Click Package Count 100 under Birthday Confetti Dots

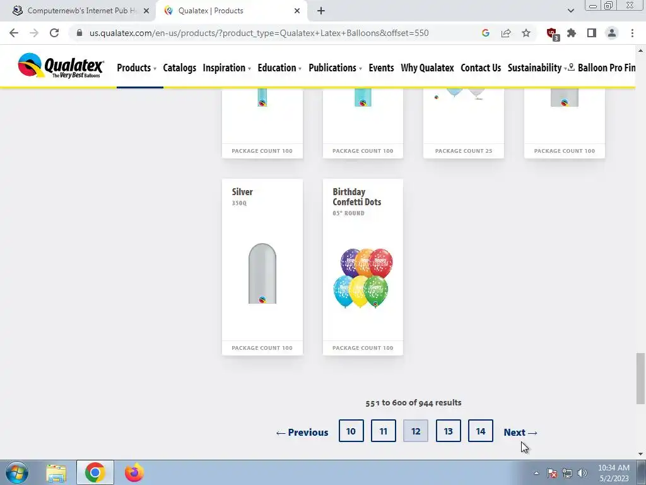(363, 348)
